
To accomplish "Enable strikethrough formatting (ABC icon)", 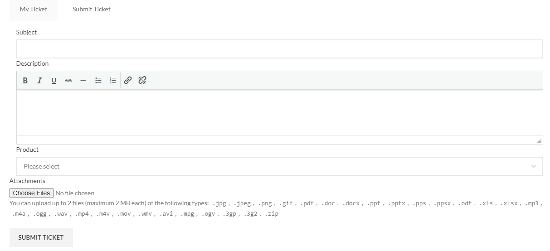I will (68, 81).
